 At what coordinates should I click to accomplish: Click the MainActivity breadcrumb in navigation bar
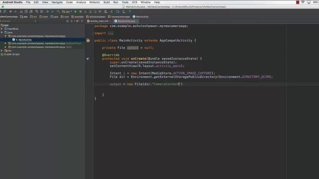(x=141, y=16)
